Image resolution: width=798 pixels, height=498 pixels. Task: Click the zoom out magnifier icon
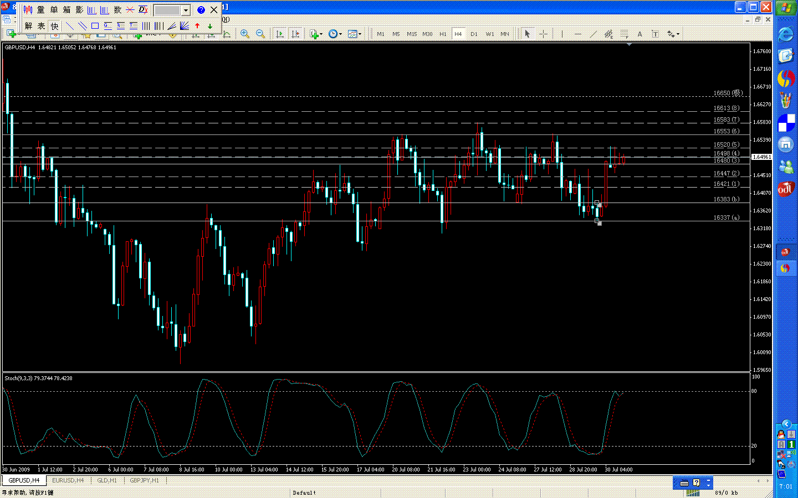260,34
